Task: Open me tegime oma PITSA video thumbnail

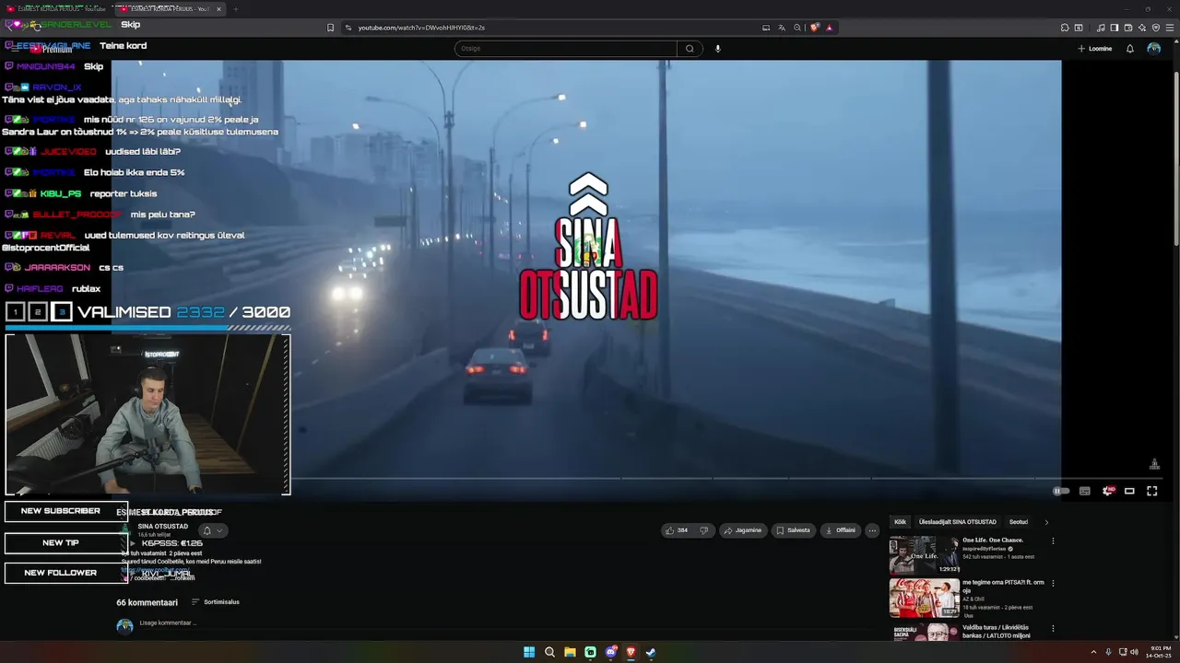Action: click(924, 598)
